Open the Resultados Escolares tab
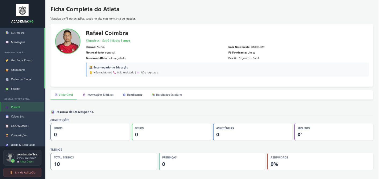The height and width of the screenshot is (179, 379). click(x=167, y=95)
